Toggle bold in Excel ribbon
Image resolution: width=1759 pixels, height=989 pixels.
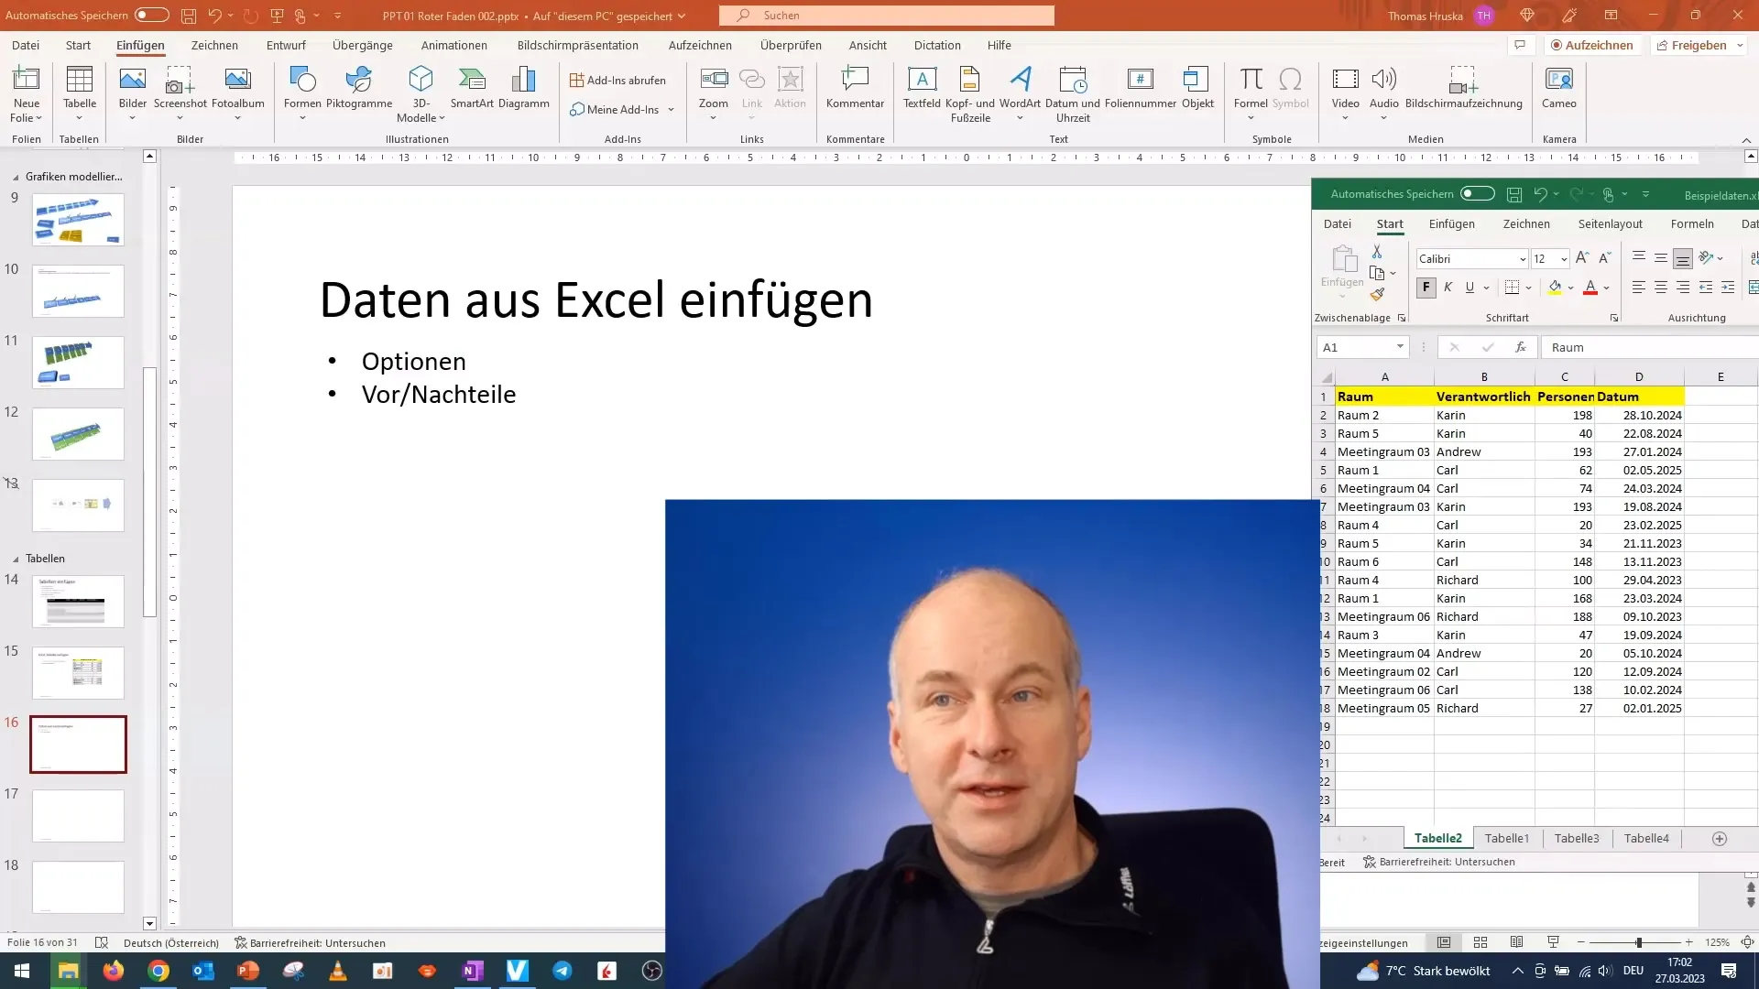(1426, 288)
